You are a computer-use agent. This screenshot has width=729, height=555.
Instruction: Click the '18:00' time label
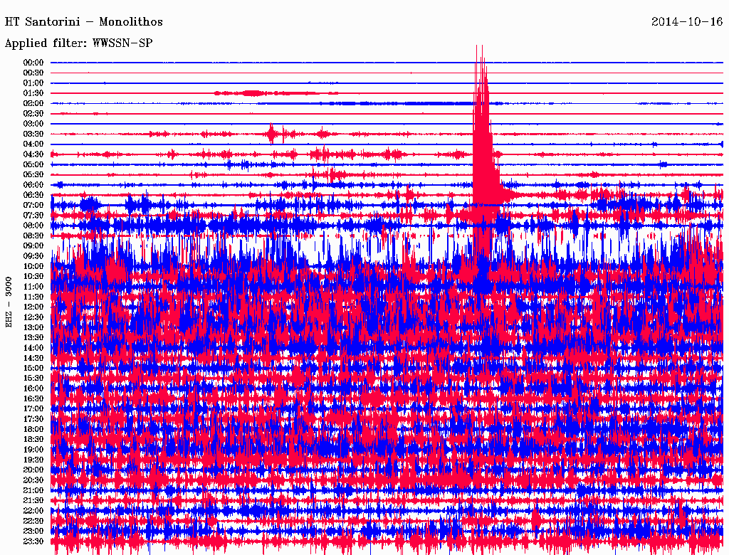[33, 429]
